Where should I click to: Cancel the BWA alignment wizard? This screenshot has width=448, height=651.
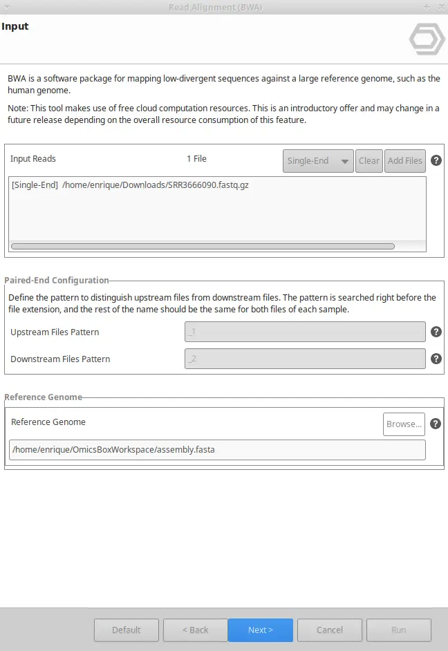click(330, 630)
